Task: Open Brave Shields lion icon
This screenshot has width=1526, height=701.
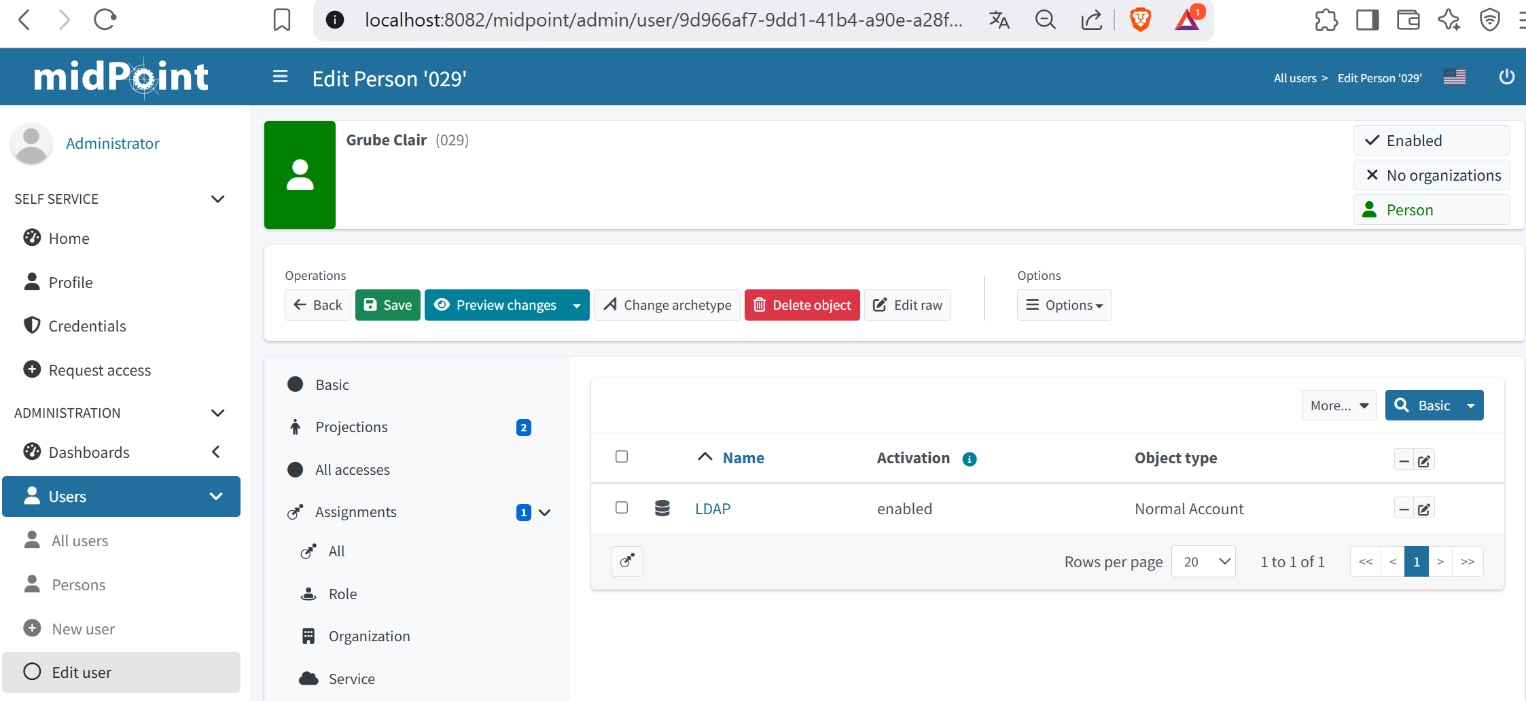Action: [x=1140, y=20]
